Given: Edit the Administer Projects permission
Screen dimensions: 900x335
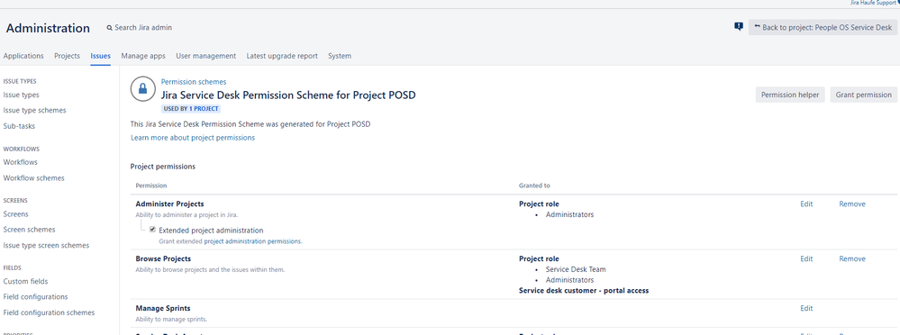Looking at the screenshot, I should [x=806, y=204].
